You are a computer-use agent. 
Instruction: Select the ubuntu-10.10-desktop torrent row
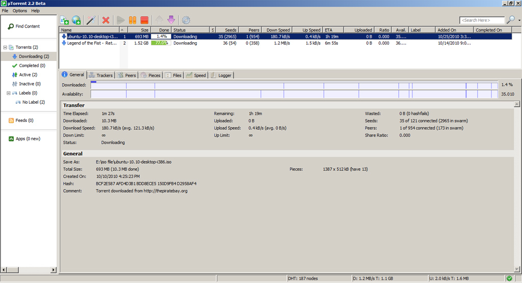coord(285,37)
